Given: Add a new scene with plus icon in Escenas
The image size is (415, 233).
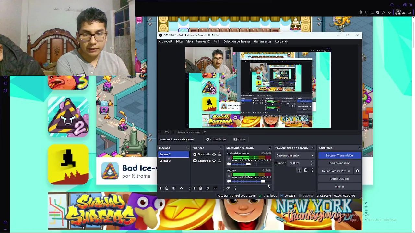Looking at the screenshot, I should click(x=160, y=188).
